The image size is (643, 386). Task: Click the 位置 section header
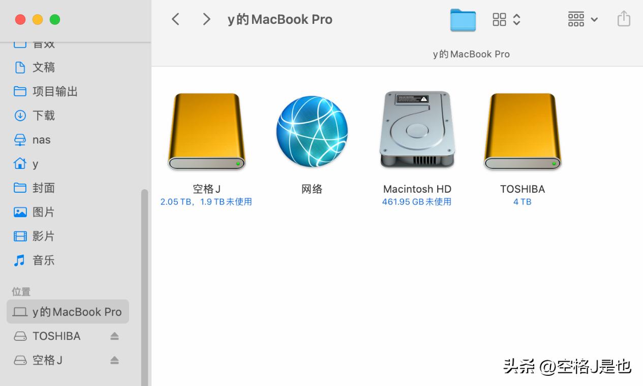pyautogui.click(x=21, y=292)
